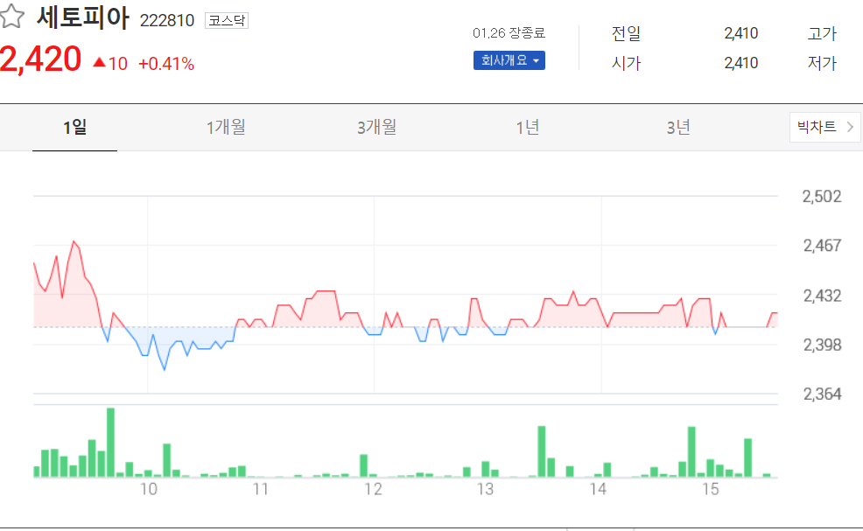
Task: Click the 2,432 y-axis price label
Action: [x=822, y=296]
